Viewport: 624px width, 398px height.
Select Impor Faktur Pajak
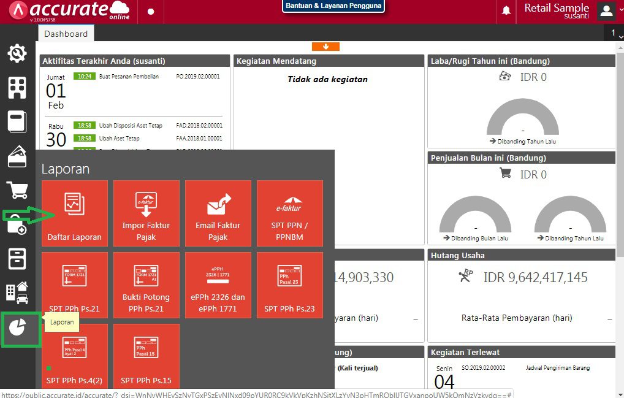[x=146, y=213]
